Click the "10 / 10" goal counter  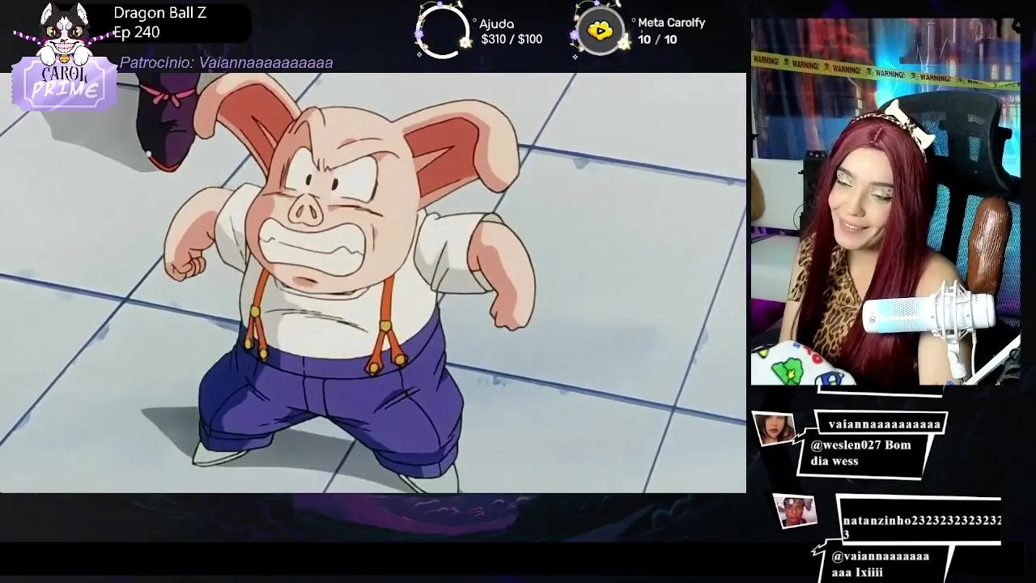point(657,39)
